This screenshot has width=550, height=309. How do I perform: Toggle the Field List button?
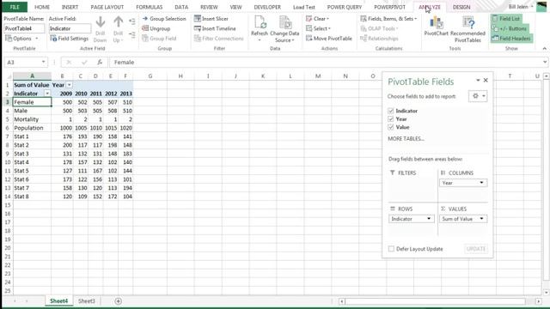(x=506, y=19)
